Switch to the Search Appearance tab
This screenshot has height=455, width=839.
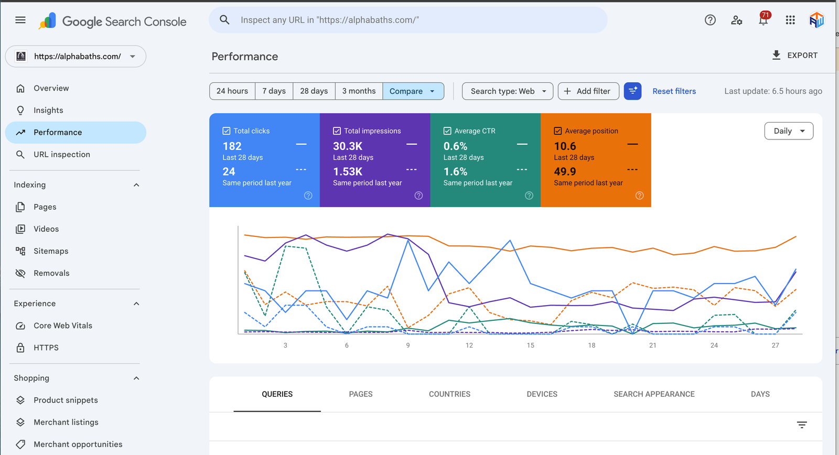coord(654,394)
